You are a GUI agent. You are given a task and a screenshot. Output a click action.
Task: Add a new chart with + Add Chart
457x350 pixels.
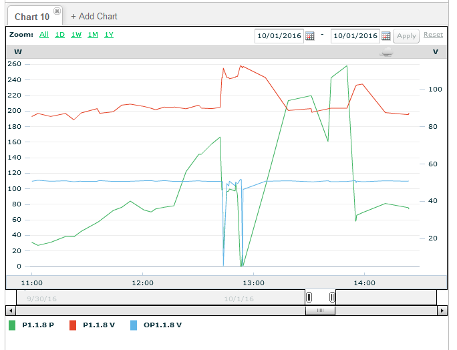[x=94, y=17]
